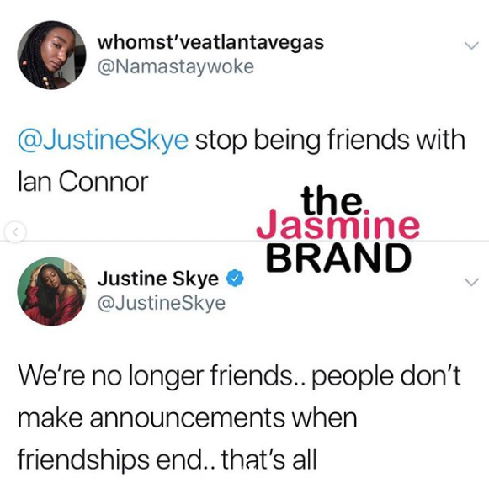Open whomst'veatlantavegas profile picture
The height and width of the screenshot is (483, 489).
coord(51,56)
